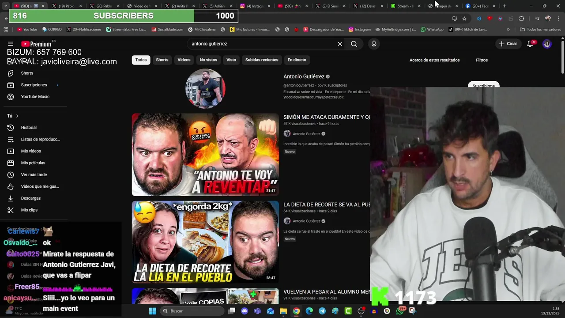Go to the YouTube Premium home logo
Viewport: 565px width, 318px height.
click(36, 44)
